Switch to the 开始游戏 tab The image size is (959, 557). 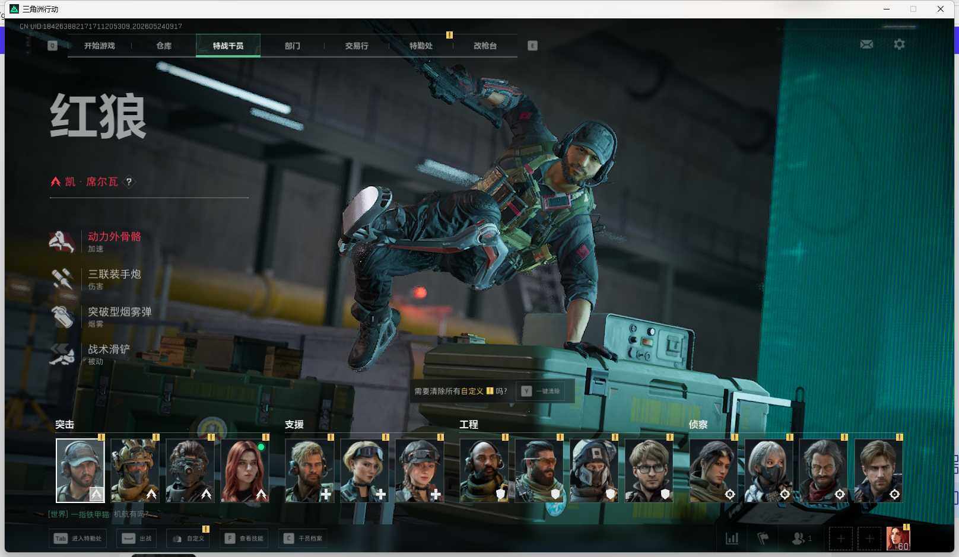tap(99, 46)
